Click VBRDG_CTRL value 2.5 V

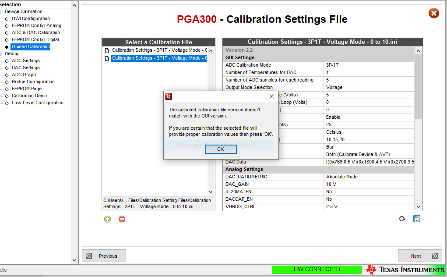(x=369, y=206)
